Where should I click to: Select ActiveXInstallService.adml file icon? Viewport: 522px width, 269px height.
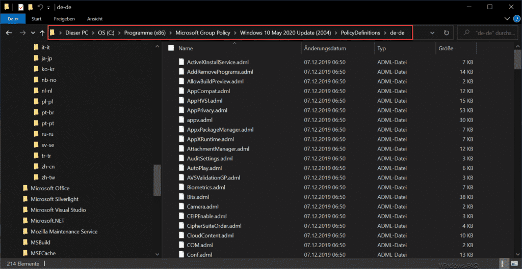[181, 62]
